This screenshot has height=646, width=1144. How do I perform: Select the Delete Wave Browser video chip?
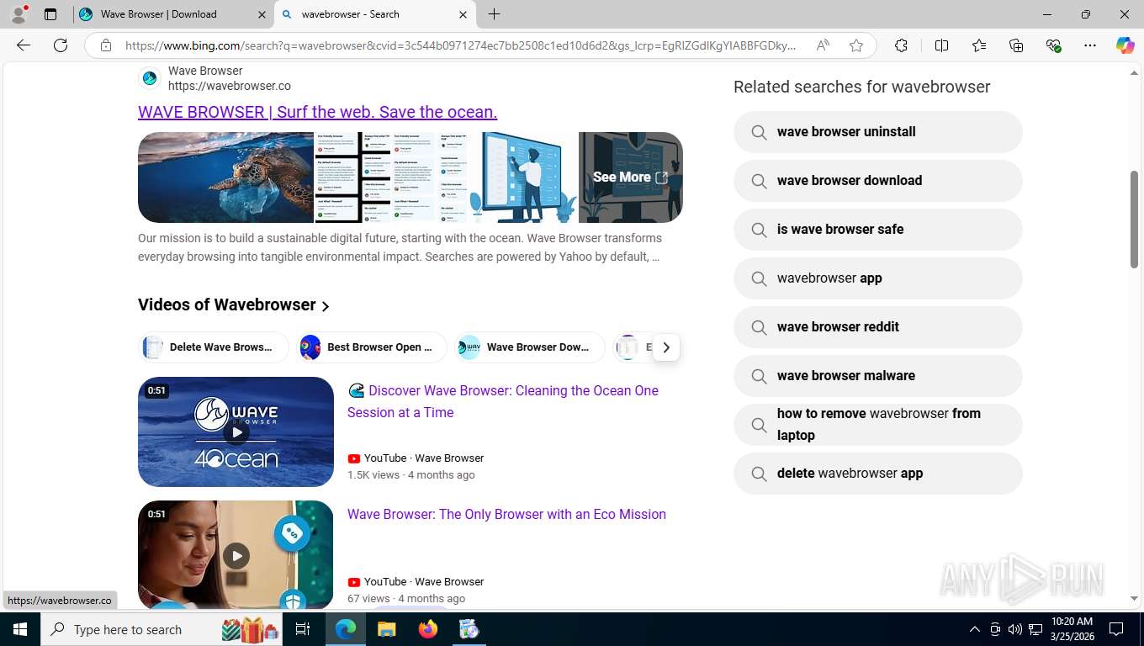[214, 347]
